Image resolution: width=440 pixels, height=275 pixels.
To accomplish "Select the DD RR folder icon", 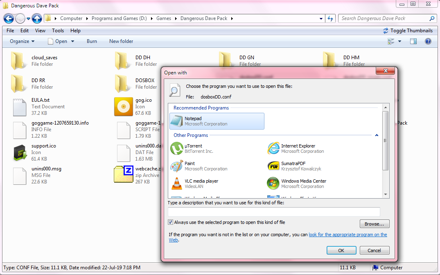I will (x=18, y=83).
